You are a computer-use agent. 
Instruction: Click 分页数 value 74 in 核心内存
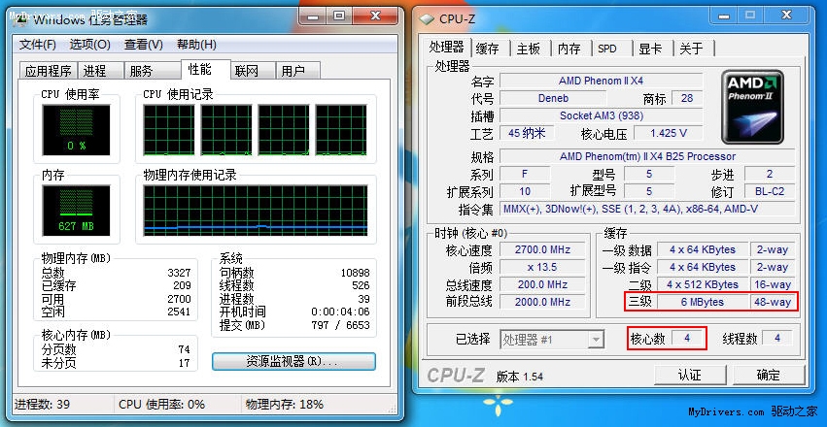(184, 349)
